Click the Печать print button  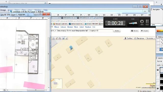pos(135,31)
